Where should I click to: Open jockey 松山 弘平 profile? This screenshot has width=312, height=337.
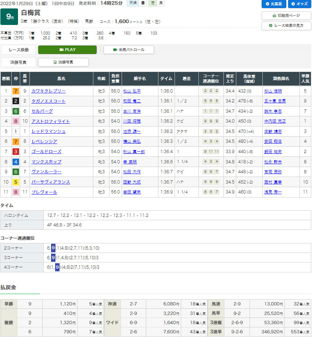click(x=132, y=91)
